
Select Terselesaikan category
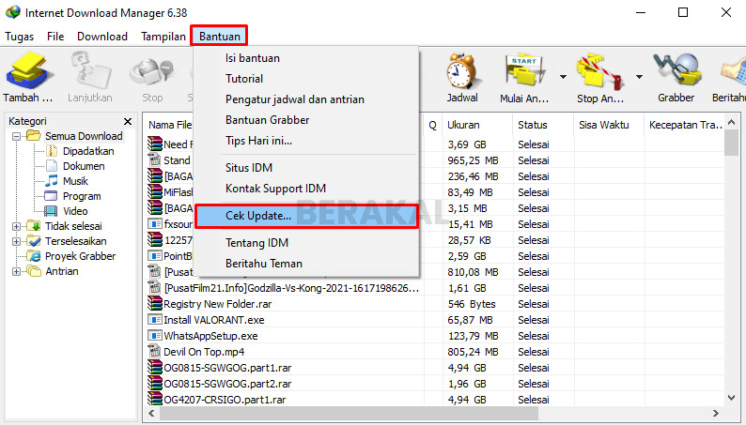point(76,241)
